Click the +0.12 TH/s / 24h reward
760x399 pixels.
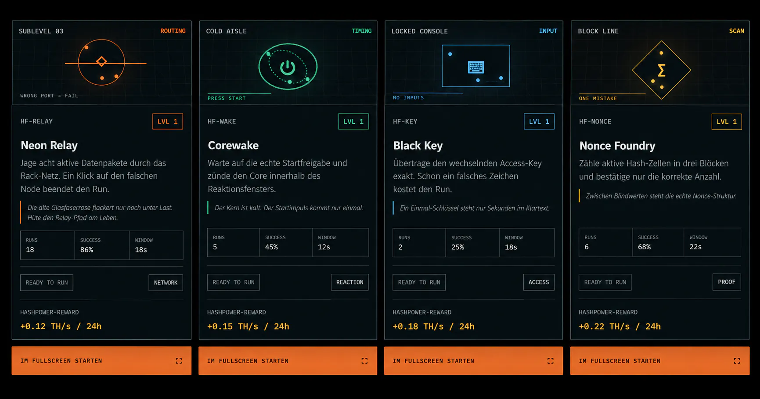(x=61, y=326)
